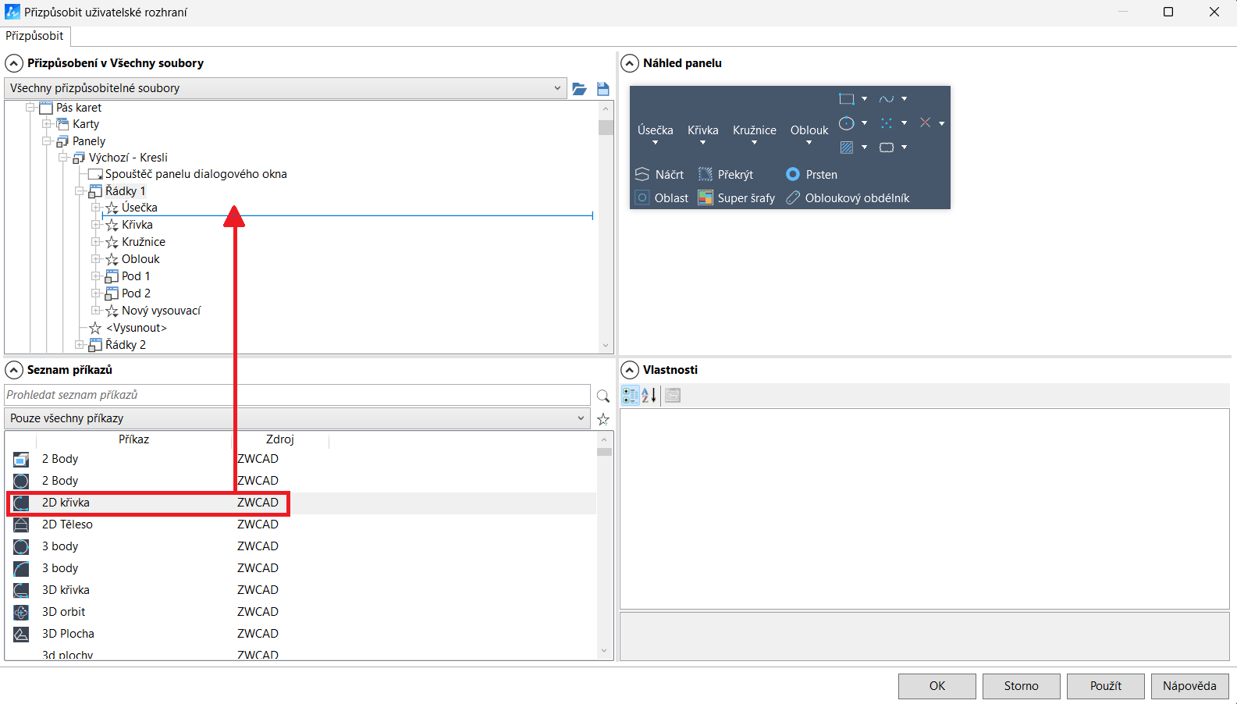Image resolution: width=1237 pixels, height=704 pixels.
Task: Click the command search magnifier icon
Action: [603, 396]
